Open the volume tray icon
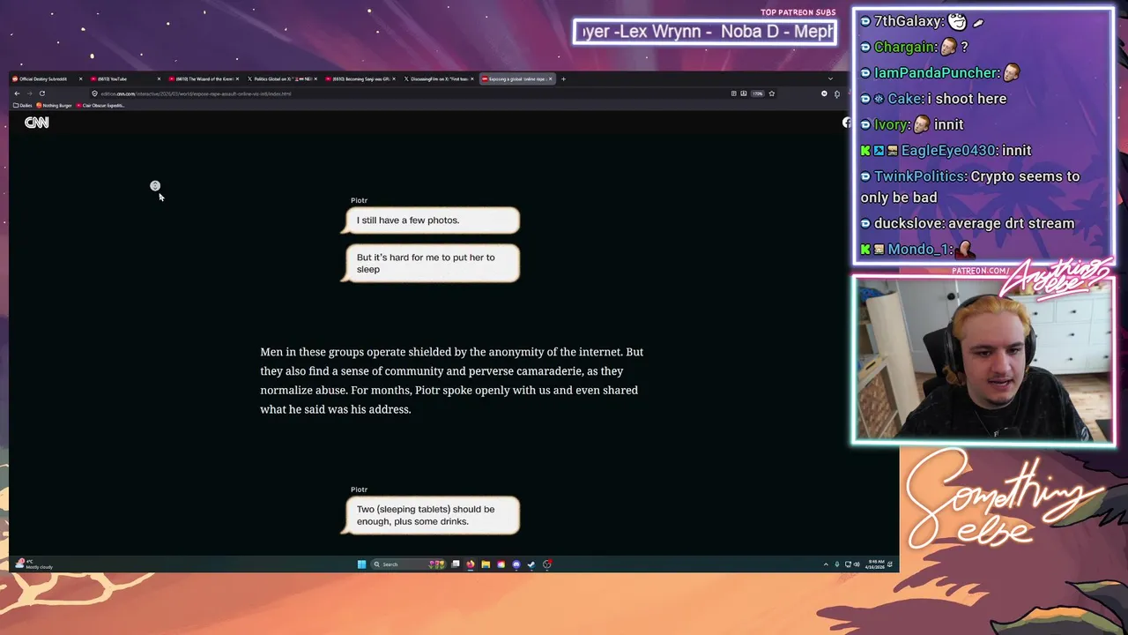 [x=857, y=564]
